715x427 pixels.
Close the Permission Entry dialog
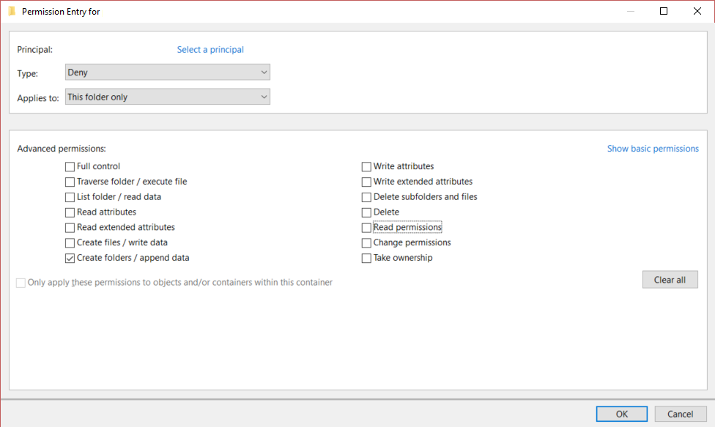[x=697, y=11]
